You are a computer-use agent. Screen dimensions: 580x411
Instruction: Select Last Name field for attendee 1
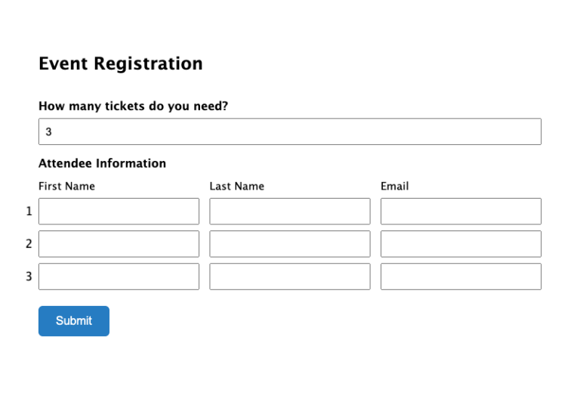[x=290, y=212]
